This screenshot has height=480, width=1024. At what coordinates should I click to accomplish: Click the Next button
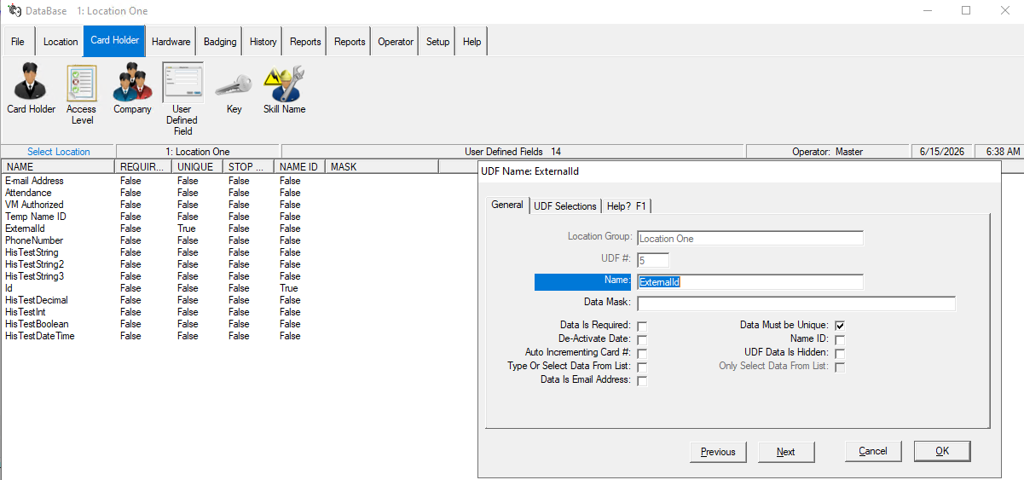click(x=786, y=452)
